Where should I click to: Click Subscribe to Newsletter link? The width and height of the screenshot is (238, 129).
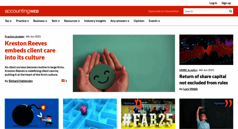(x=164, y=11)
